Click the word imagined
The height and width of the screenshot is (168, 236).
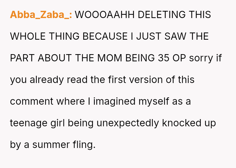click(114, 101)
